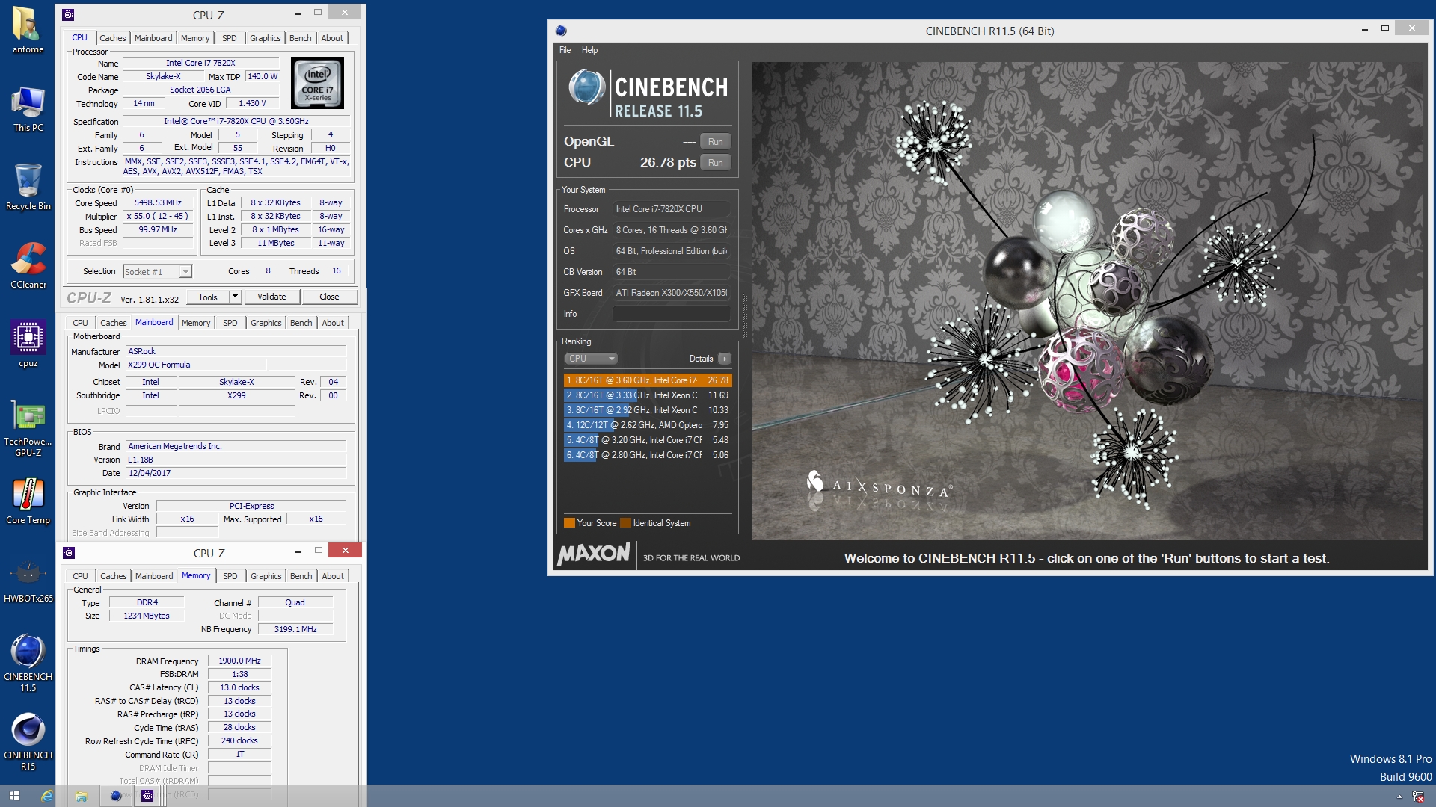The height and width of the screenshot is (807, 1436).
Task: Open the This PC desktop icon
Action: tap(28, 109)
